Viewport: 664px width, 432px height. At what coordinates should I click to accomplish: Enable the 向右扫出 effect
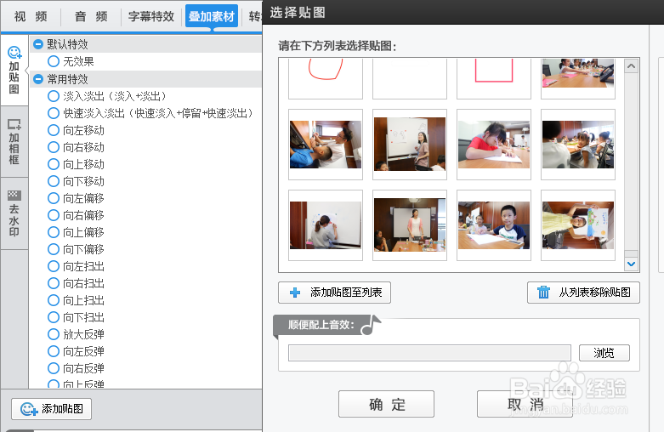(x=54, y=283)
